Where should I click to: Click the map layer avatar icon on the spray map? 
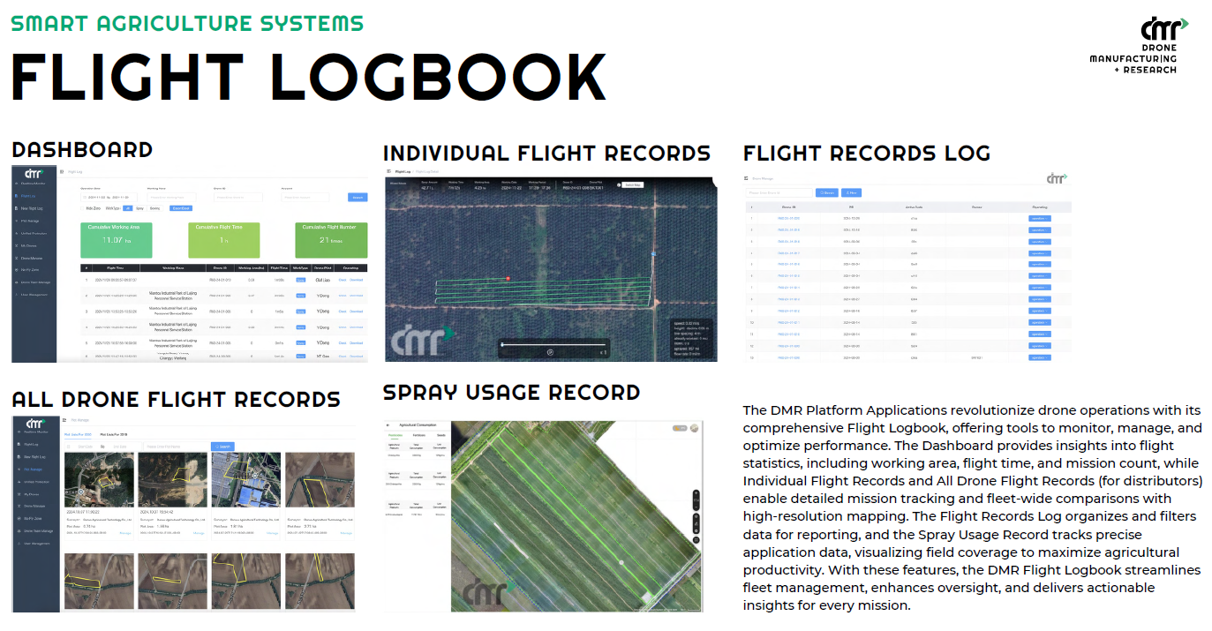pyautogui.click(x=694, y=428)
